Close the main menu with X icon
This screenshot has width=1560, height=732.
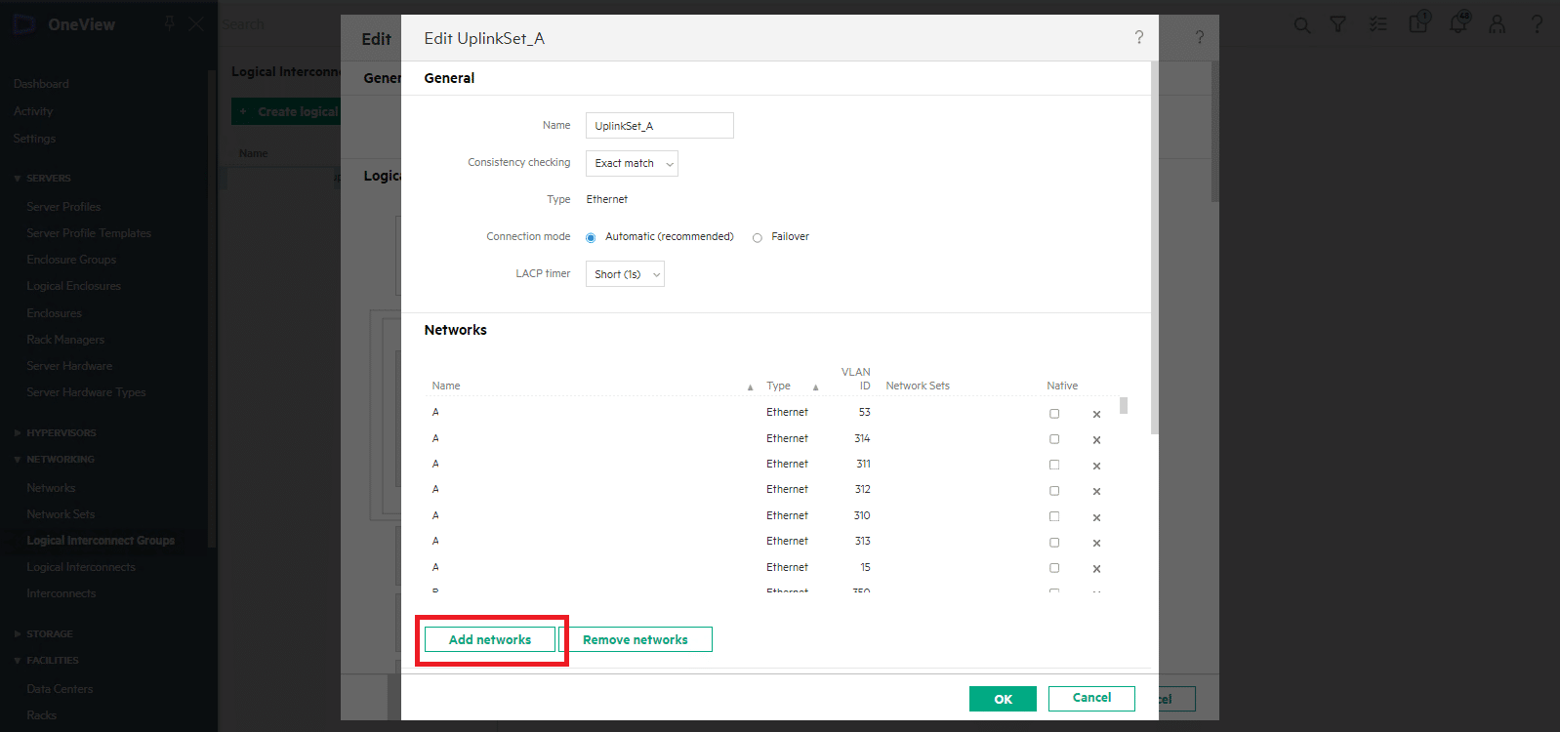pos(196,23)
